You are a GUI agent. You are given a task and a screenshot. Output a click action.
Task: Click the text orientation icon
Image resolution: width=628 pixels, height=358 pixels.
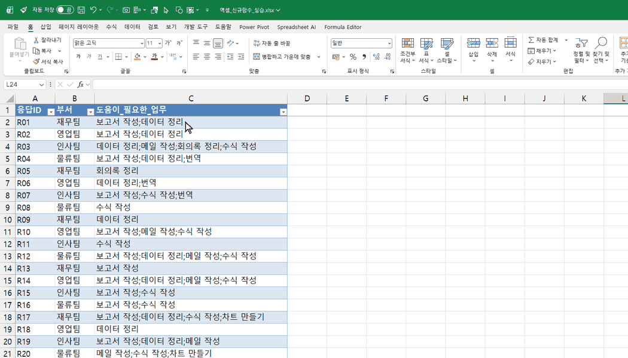[x=230, y=43]
